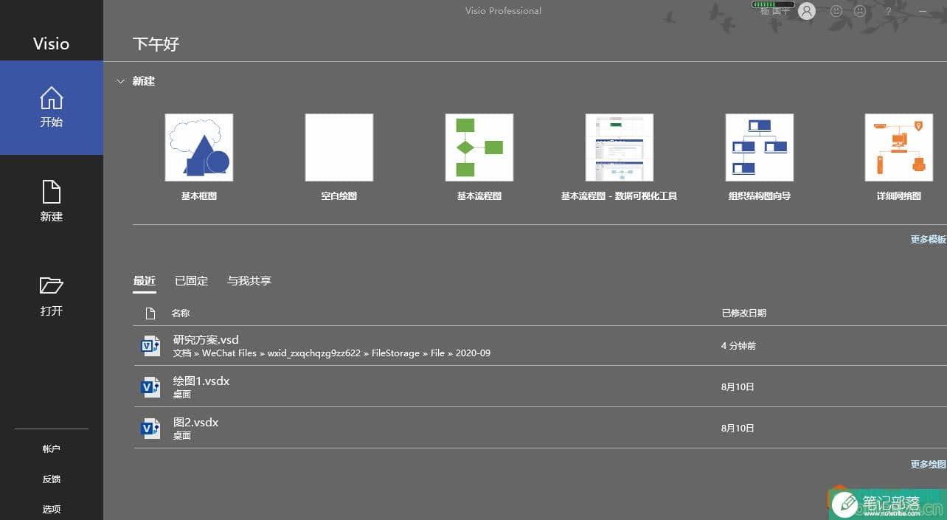Open the 反馈 feedback page

(52, 479)
